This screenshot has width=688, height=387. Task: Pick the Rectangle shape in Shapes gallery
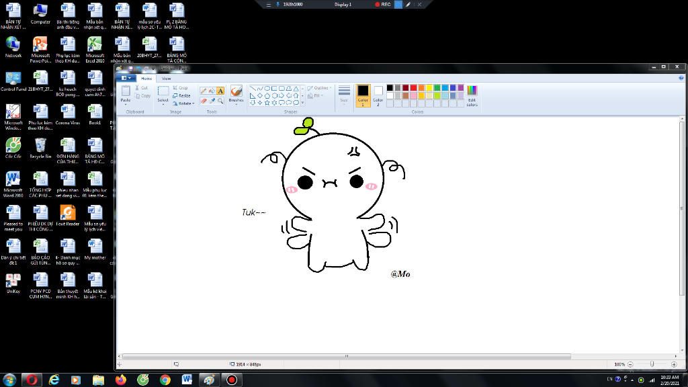274,89
